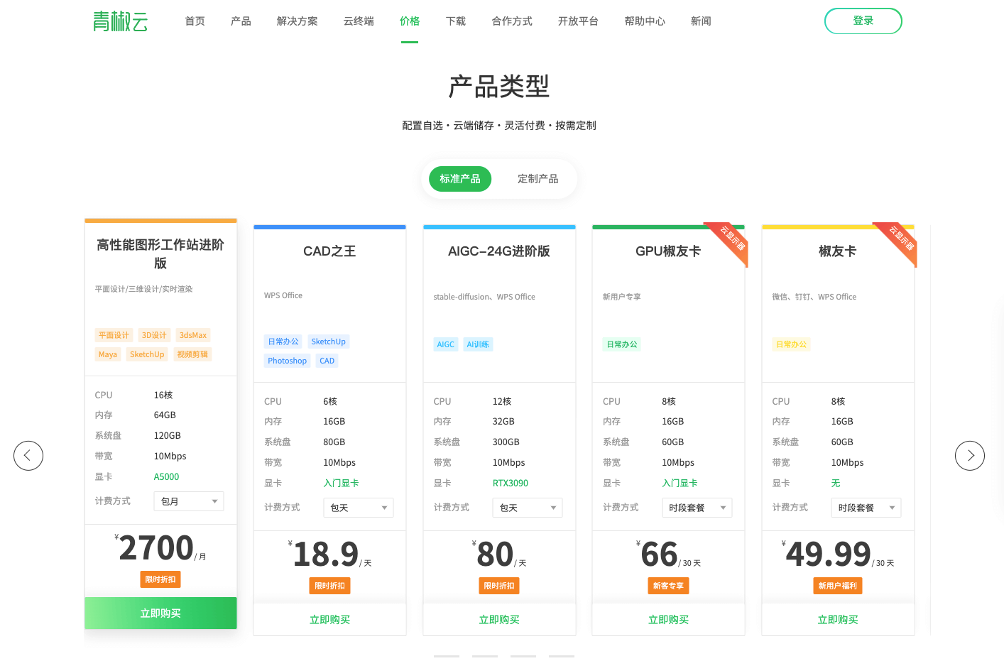Open the 下载 menu item

[x=456, y=21]
